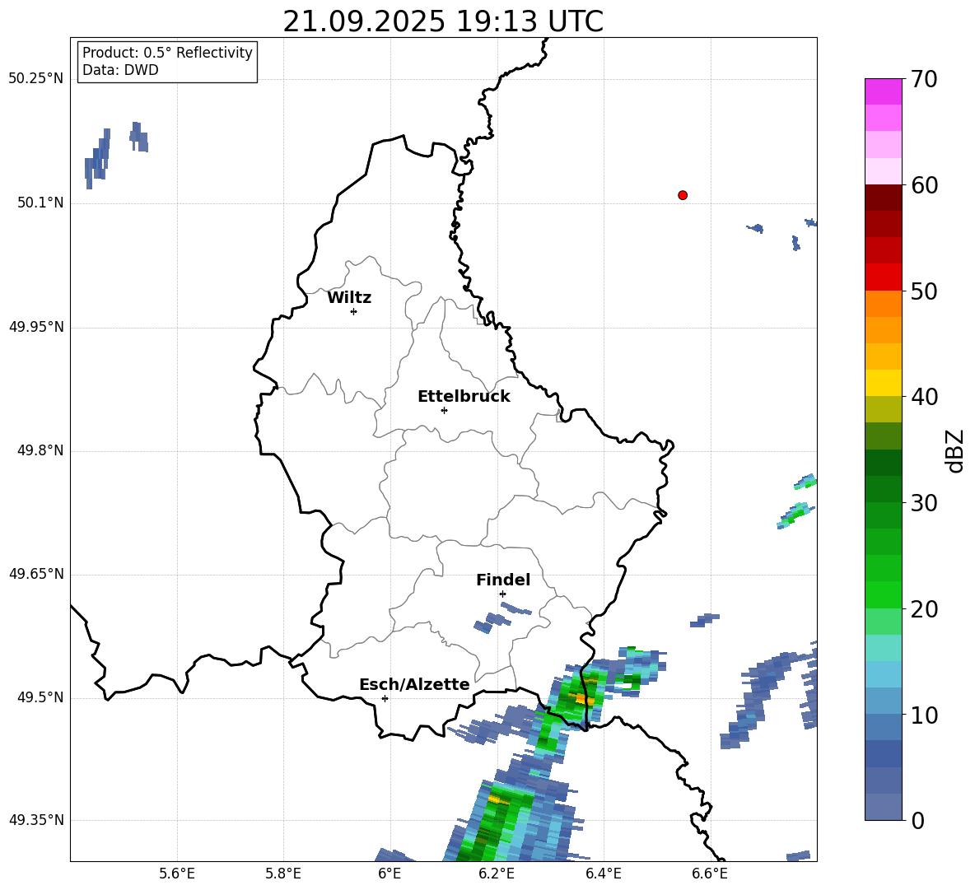Click the colorbar tick label '30'
This screenshot has height=890, width=975.
coord(924,502)
